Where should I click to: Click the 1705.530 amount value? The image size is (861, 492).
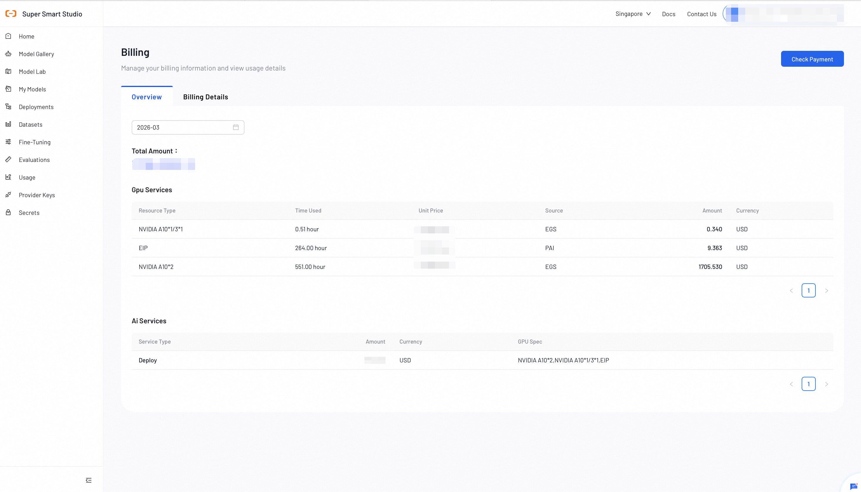click(x=710, y=267)
